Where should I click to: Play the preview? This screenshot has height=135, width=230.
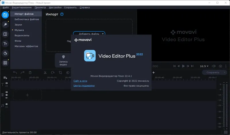pyautogui.click(x=183, y=66)
